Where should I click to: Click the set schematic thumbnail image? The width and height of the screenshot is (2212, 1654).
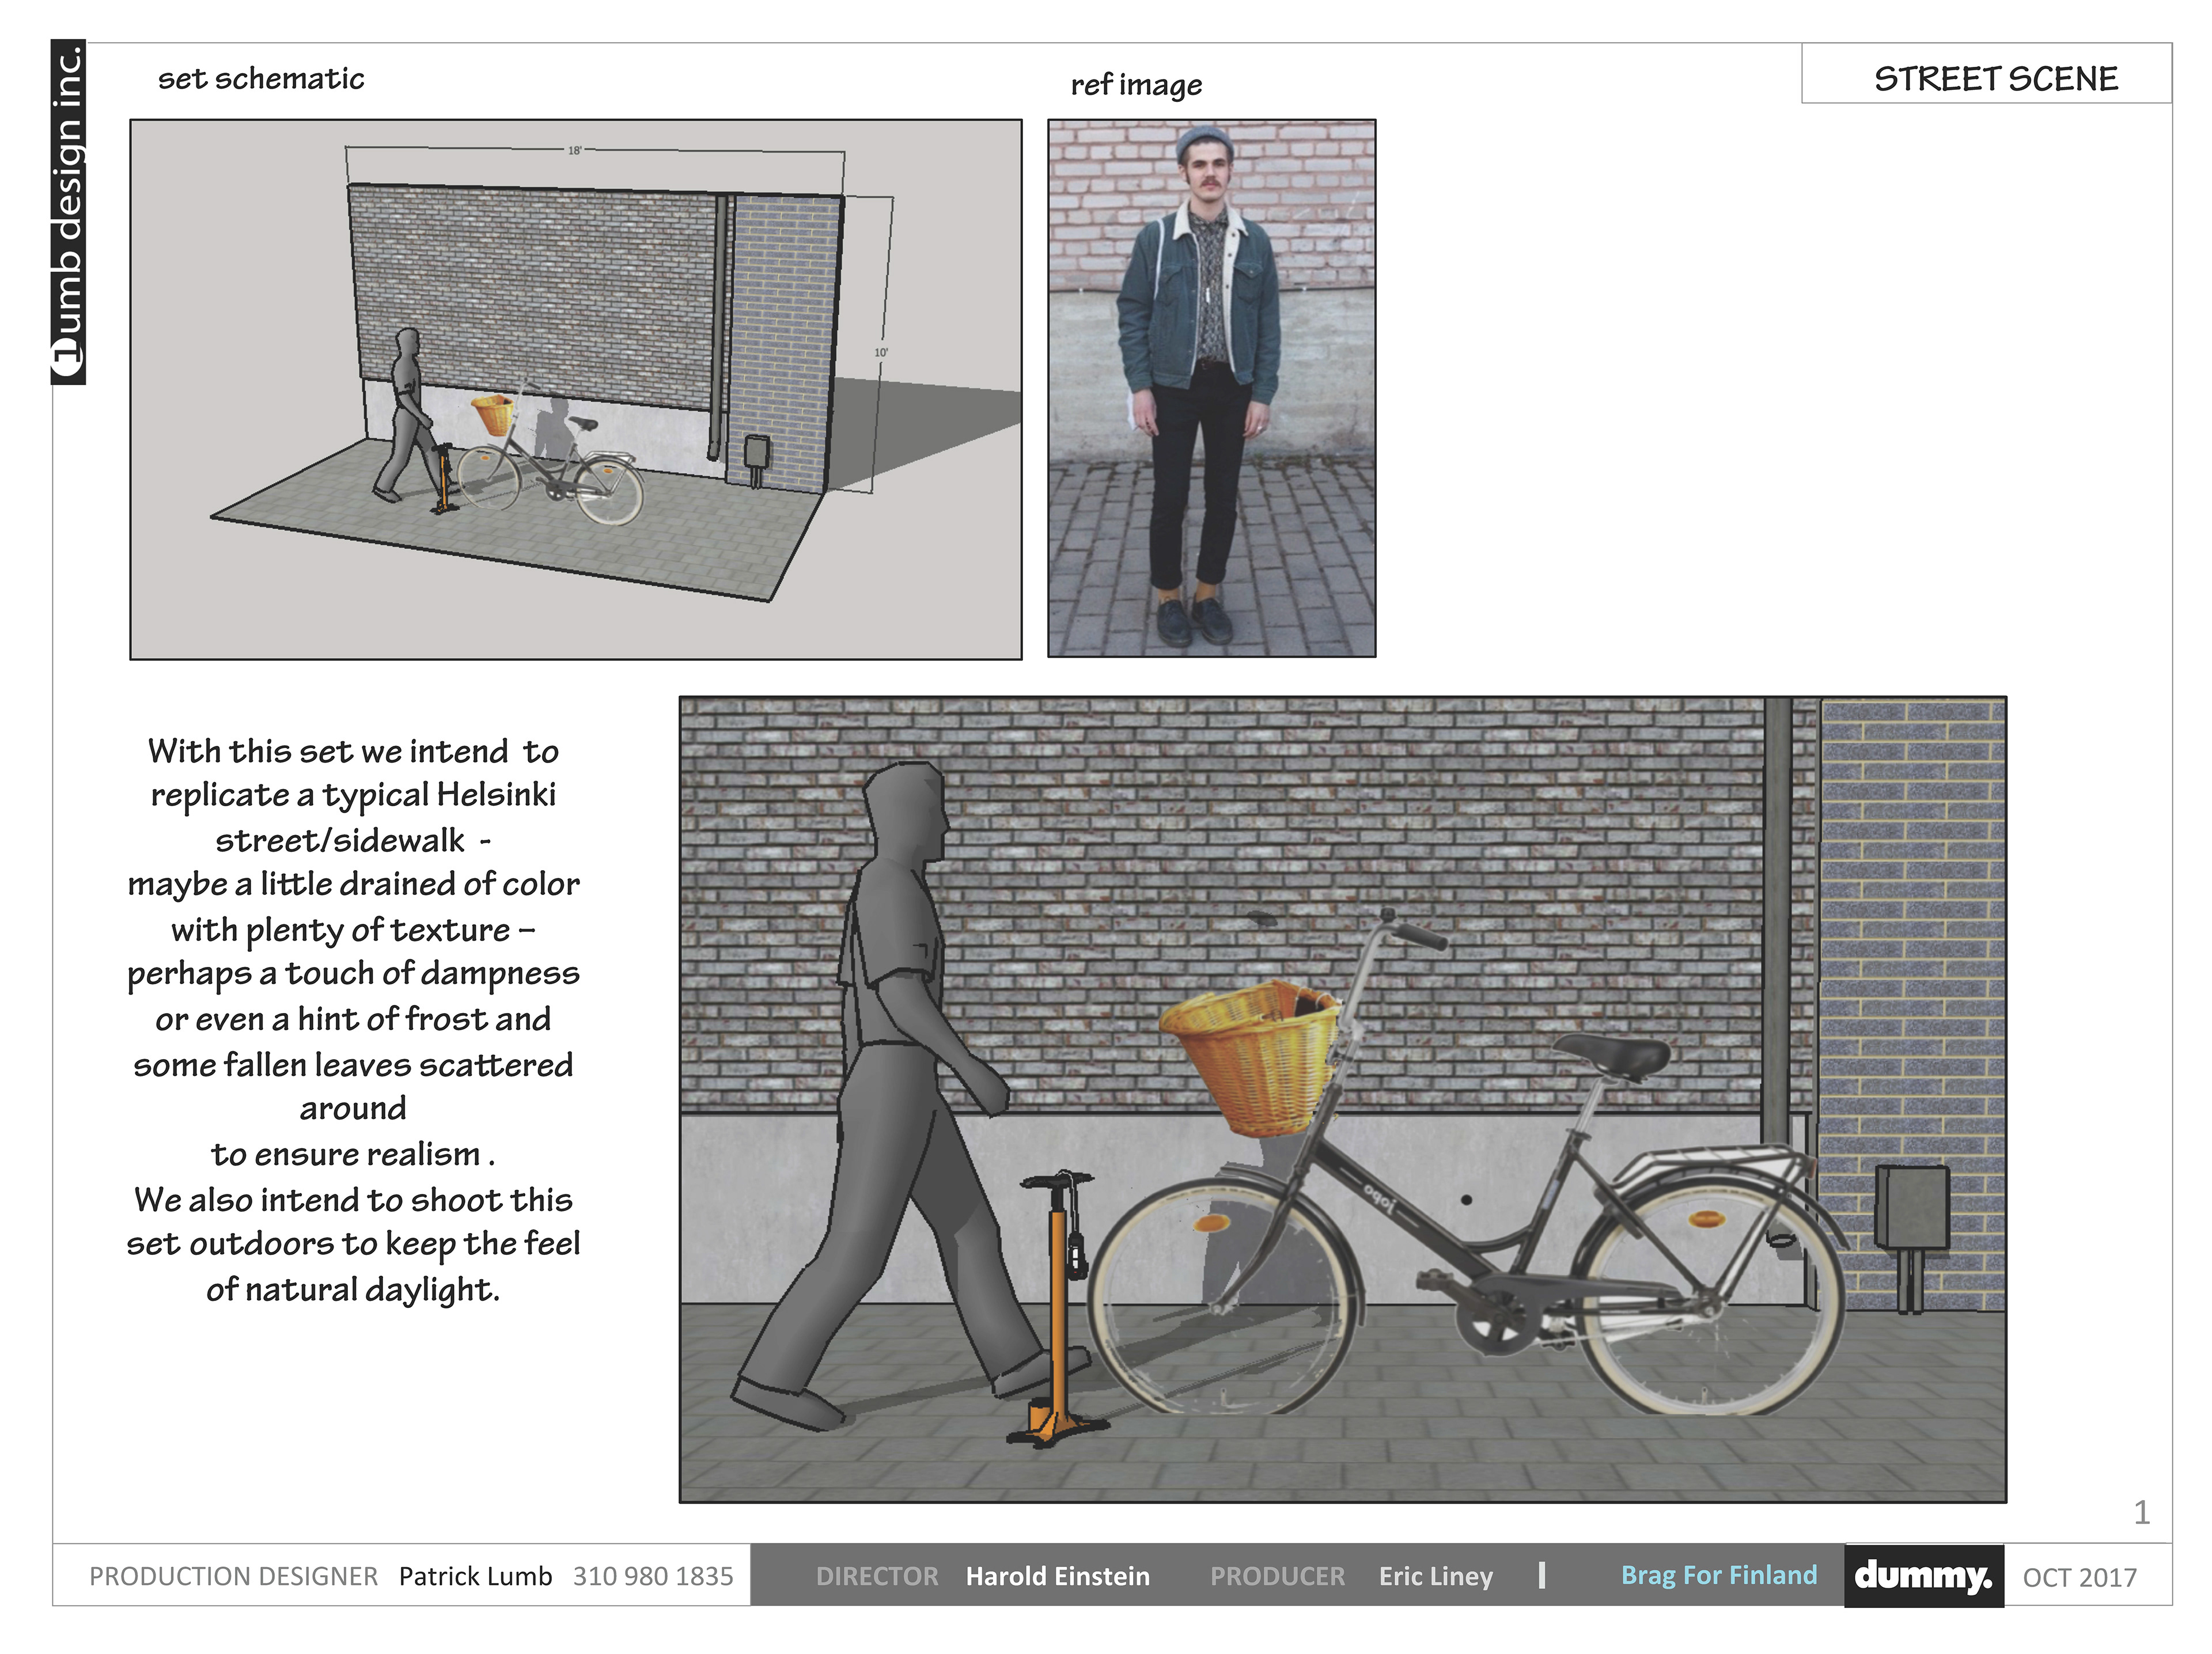pyautogui.click(x=575, y=389)
